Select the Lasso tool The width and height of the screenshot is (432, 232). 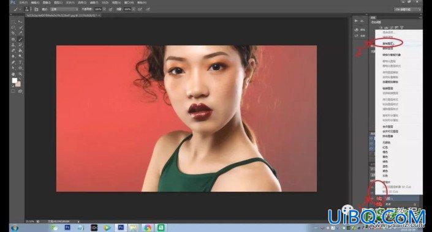(x=13, y=28)
